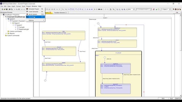
Task: Open the Help menu
Action: pyautogui.click(x=40, y=6)
